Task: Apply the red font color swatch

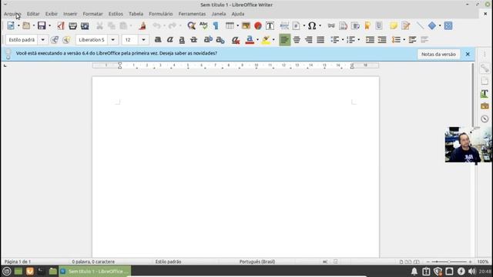Action: coord(250,40)
